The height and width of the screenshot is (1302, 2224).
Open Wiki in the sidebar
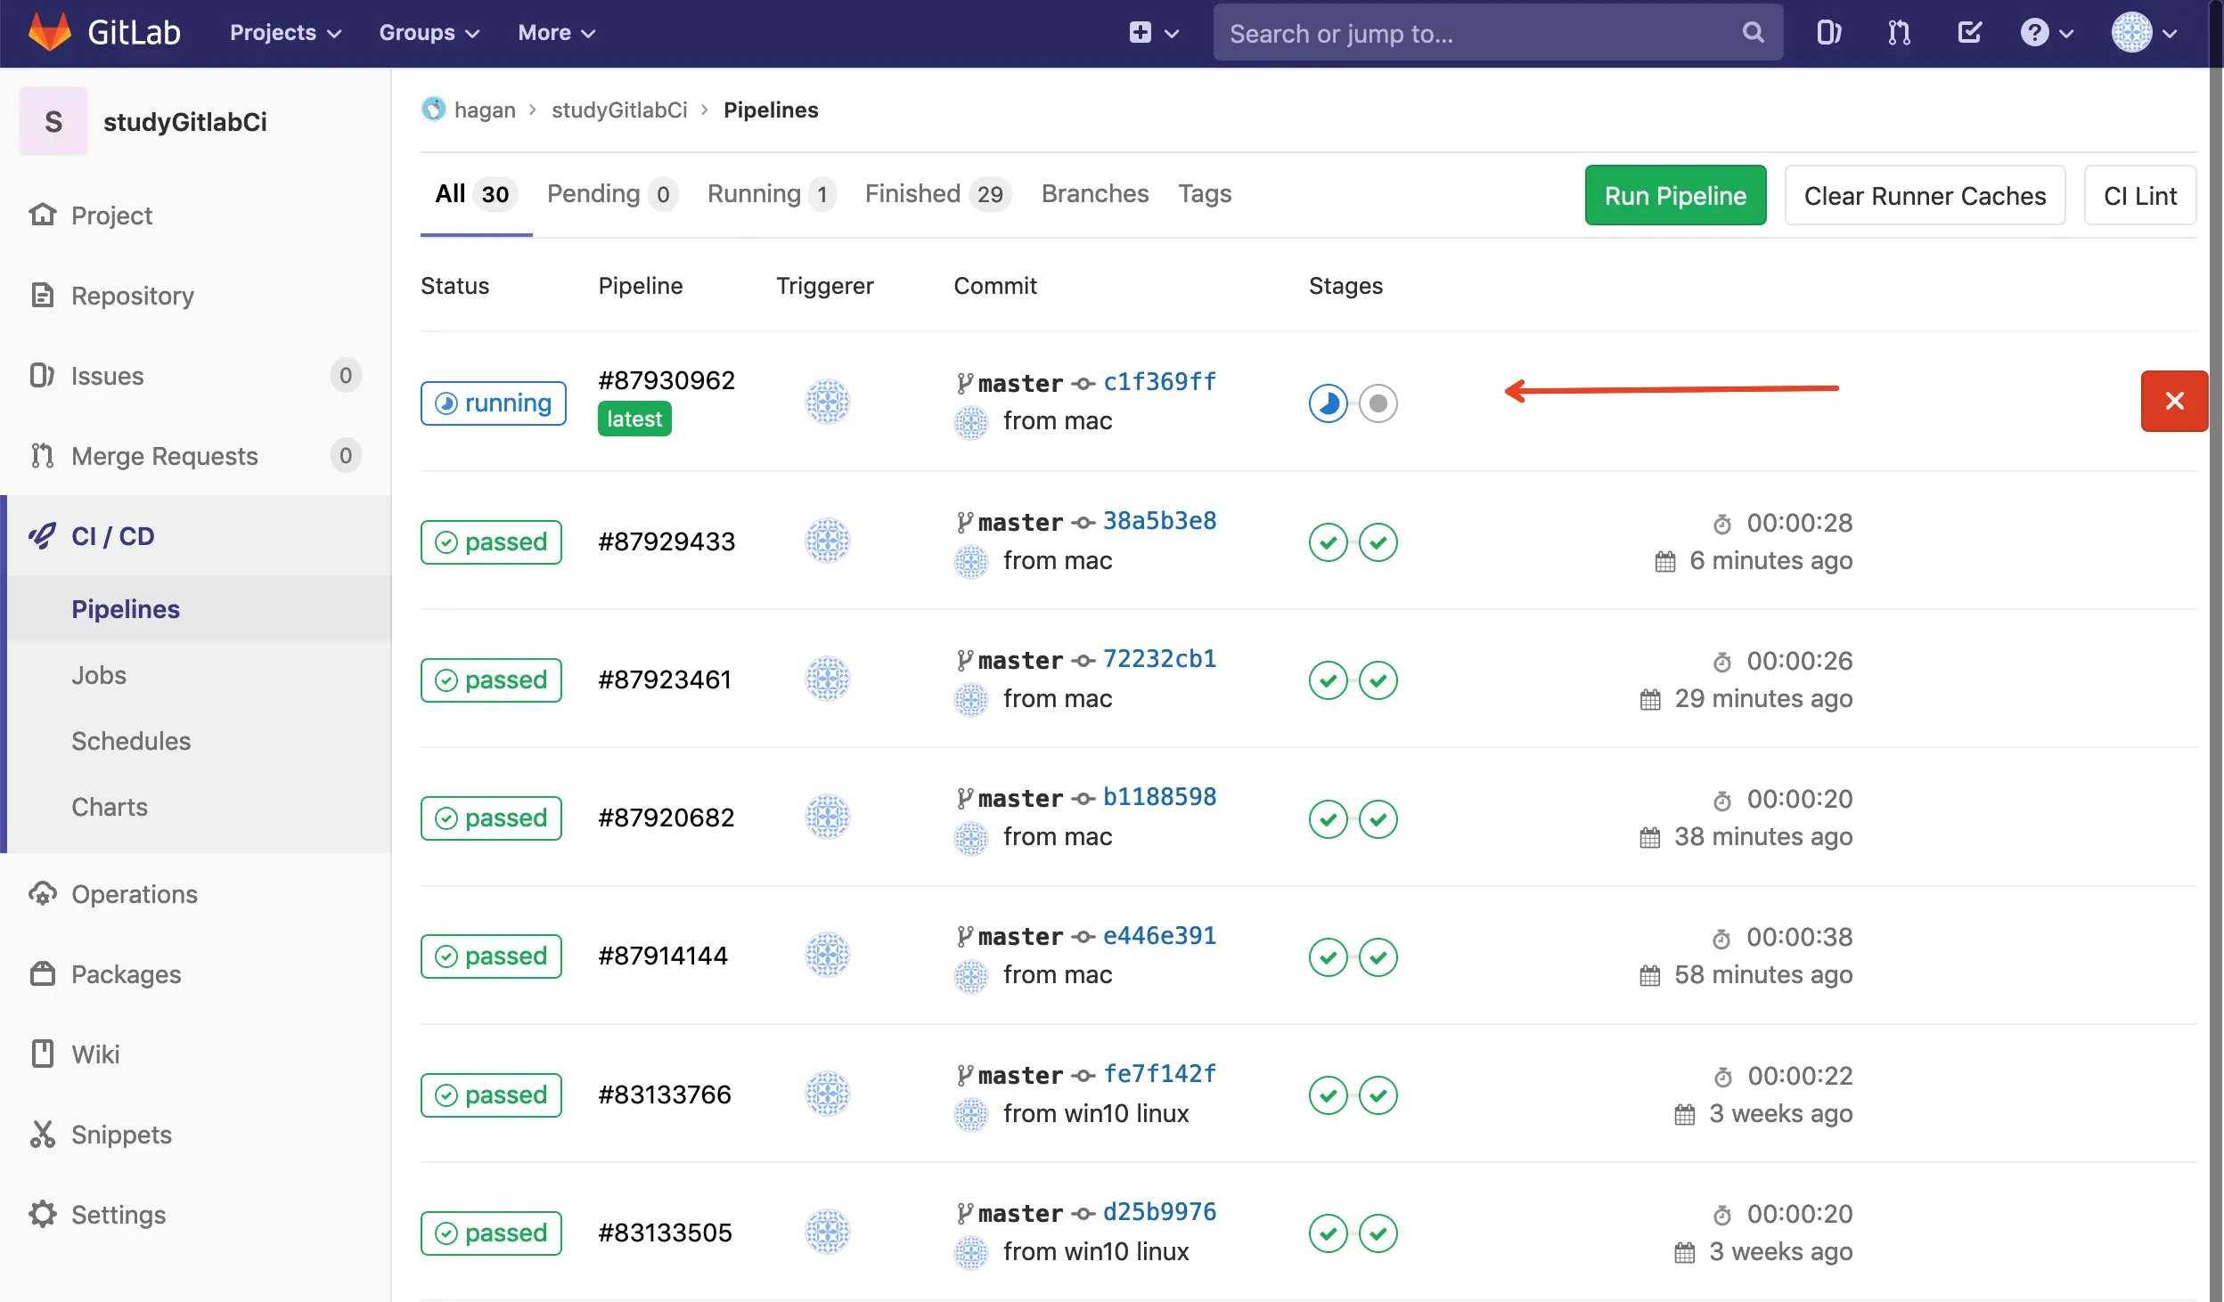(196, 1054)
